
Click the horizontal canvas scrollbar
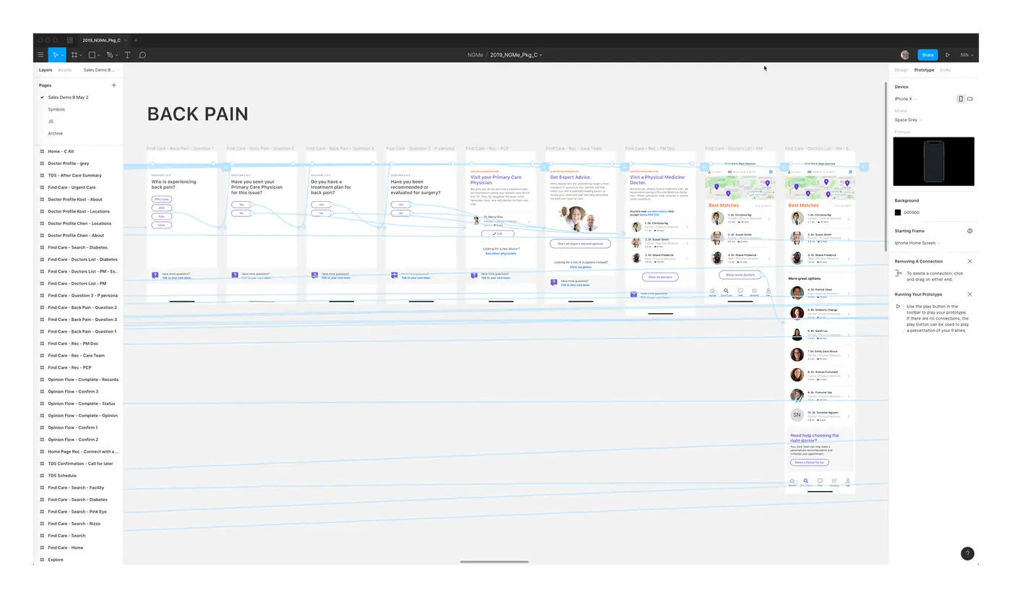pyautogui.click(x=494, y=561)
